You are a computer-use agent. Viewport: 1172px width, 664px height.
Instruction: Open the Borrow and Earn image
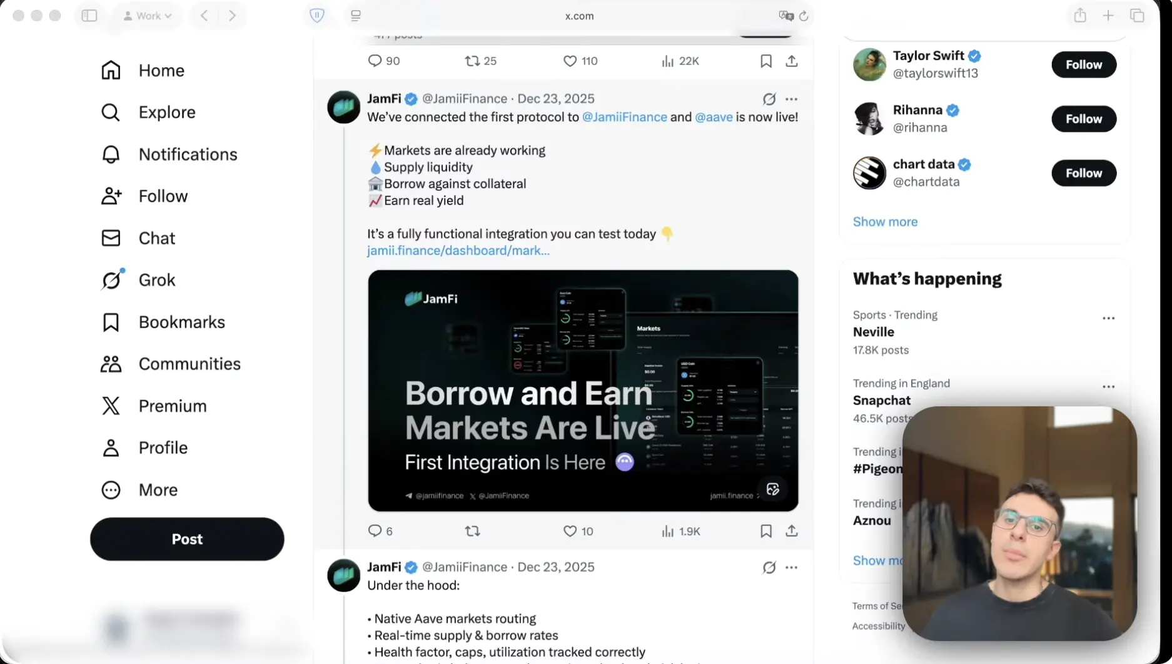(x=583, y=391)
